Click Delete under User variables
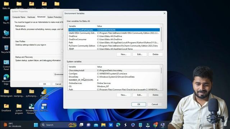 tap(156, 54)
